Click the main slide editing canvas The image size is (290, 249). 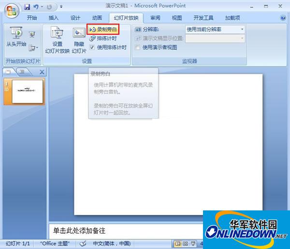pyautogui.click(x=168, y=144)
